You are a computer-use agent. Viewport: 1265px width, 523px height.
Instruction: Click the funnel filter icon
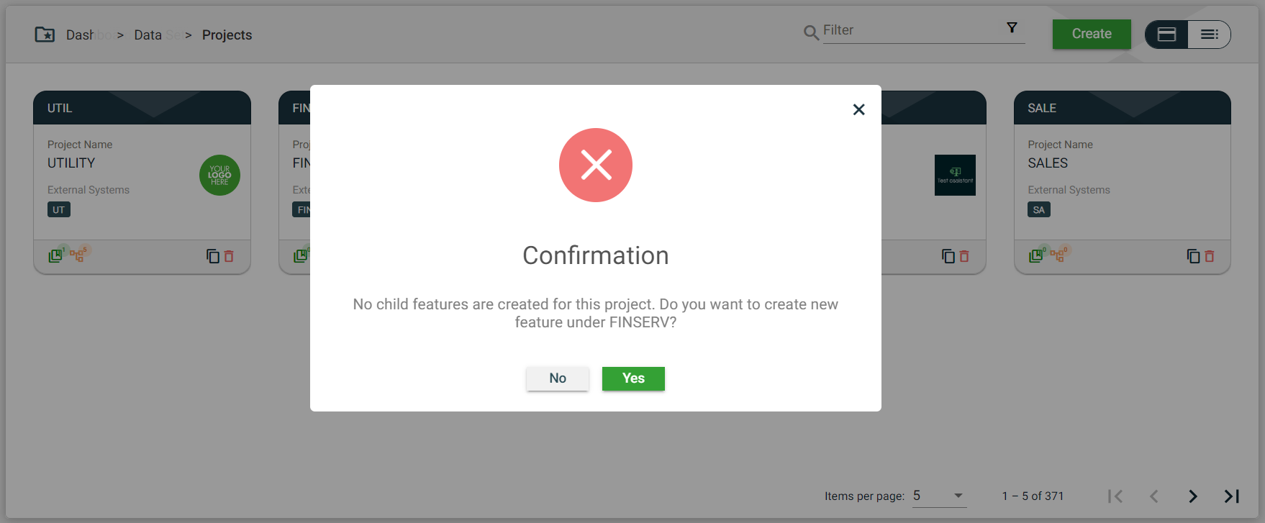point(1012,28)
